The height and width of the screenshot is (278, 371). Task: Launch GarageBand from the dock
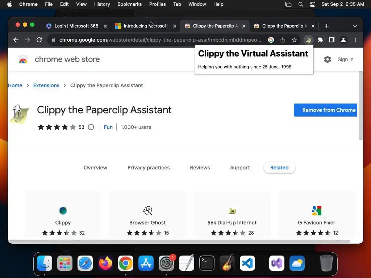click(227, 263)
